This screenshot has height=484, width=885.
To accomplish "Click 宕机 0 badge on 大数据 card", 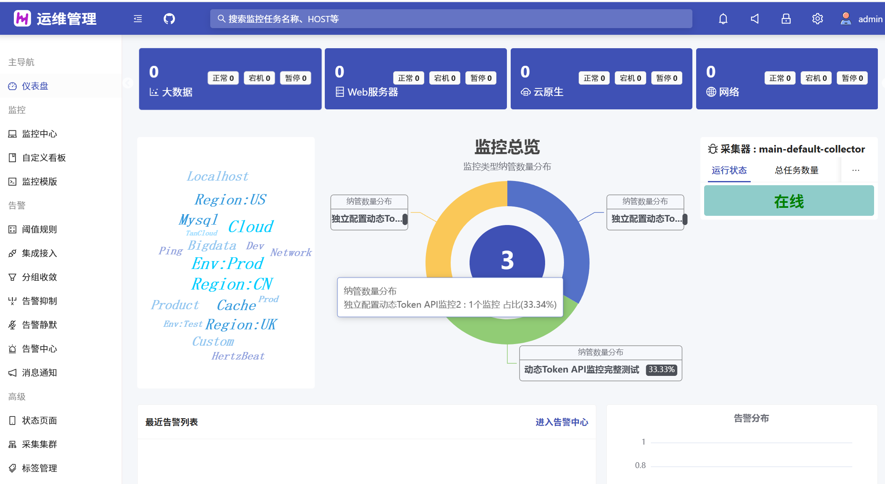I will (259, 78).
